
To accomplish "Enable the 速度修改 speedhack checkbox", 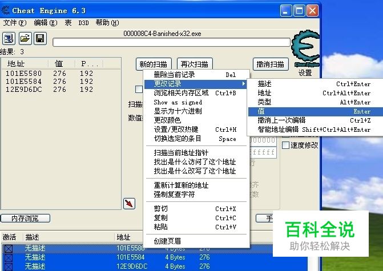I will click(x=285, y=145).
